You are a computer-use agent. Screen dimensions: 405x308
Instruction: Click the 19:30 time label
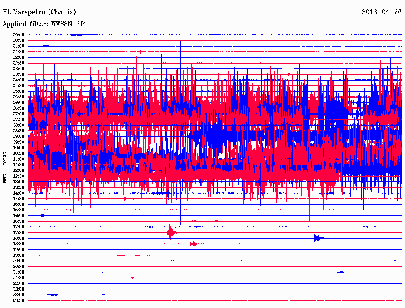[18, 255]
